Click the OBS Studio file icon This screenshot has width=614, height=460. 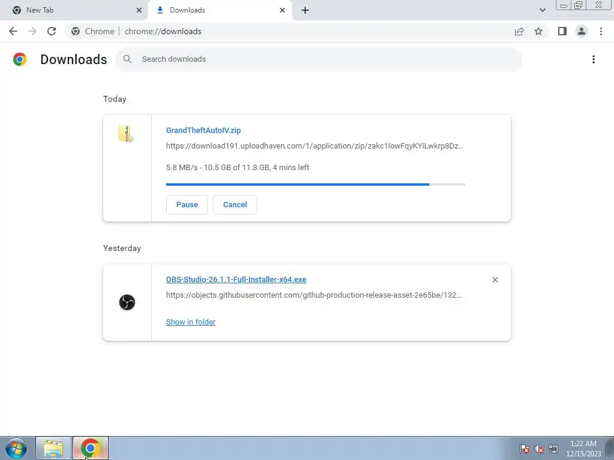pyautogui.click(x=127, y=302)
